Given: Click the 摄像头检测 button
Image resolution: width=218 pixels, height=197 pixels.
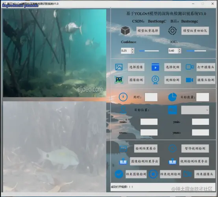Looking at the screenshot, I should pyautogui.click(x=206, y=80).
